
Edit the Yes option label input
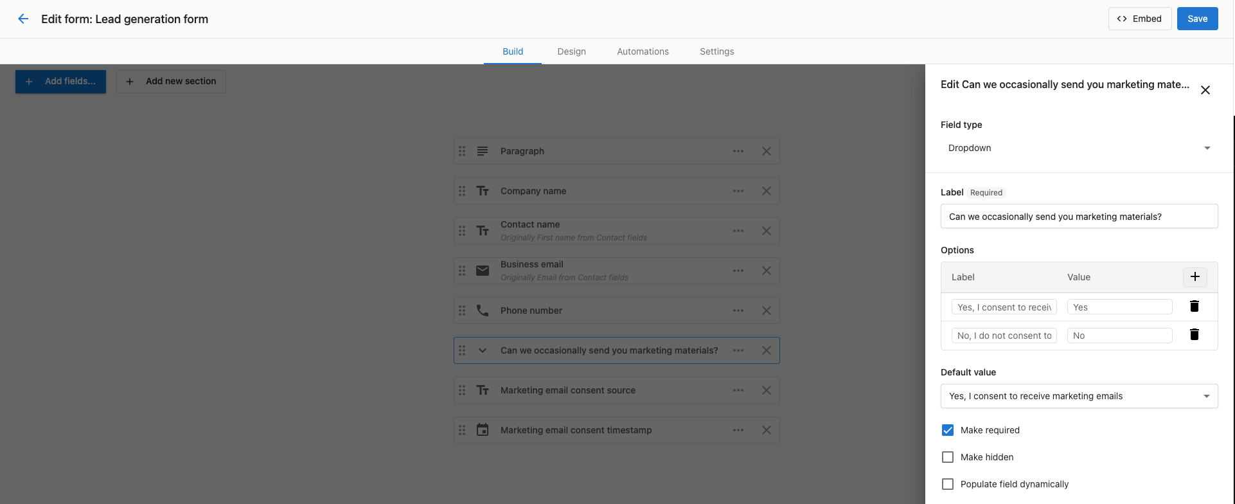(1004, 307)
